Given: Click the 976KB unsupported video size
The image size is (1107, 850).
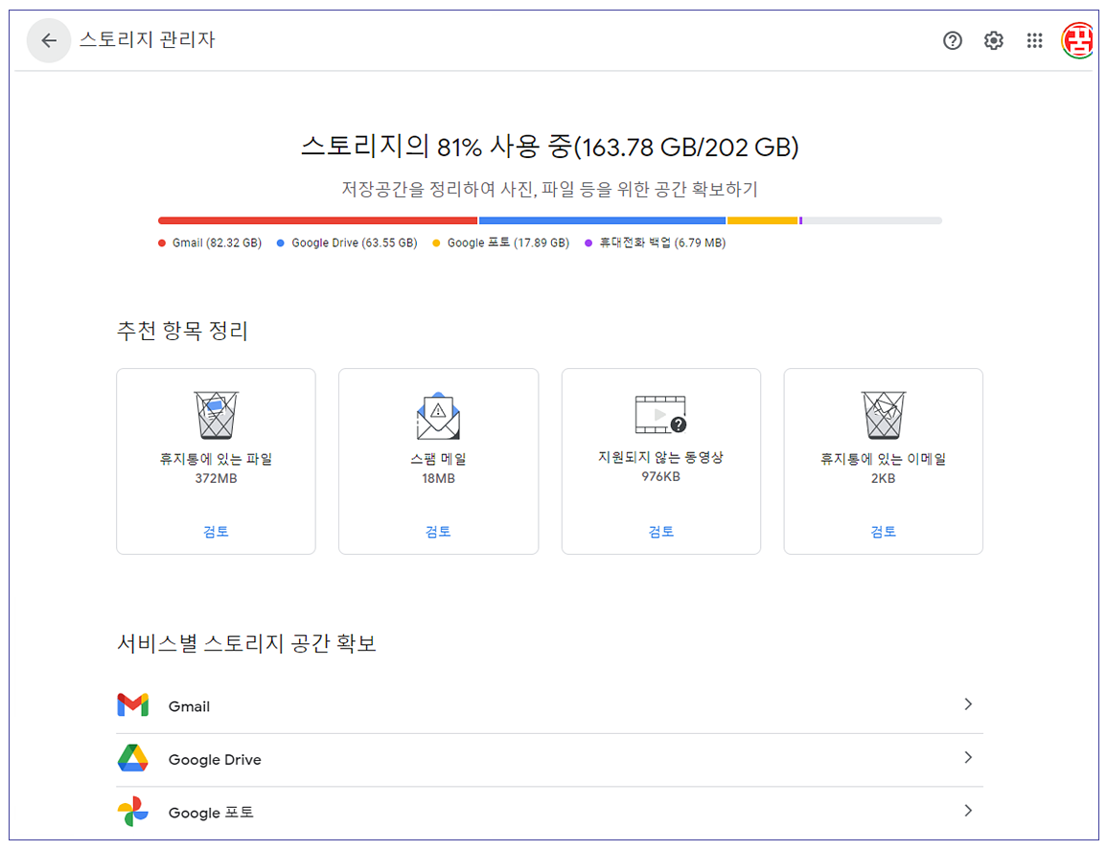Looking at the screenshot, I should pyautogui.click(x=660, y=476).
